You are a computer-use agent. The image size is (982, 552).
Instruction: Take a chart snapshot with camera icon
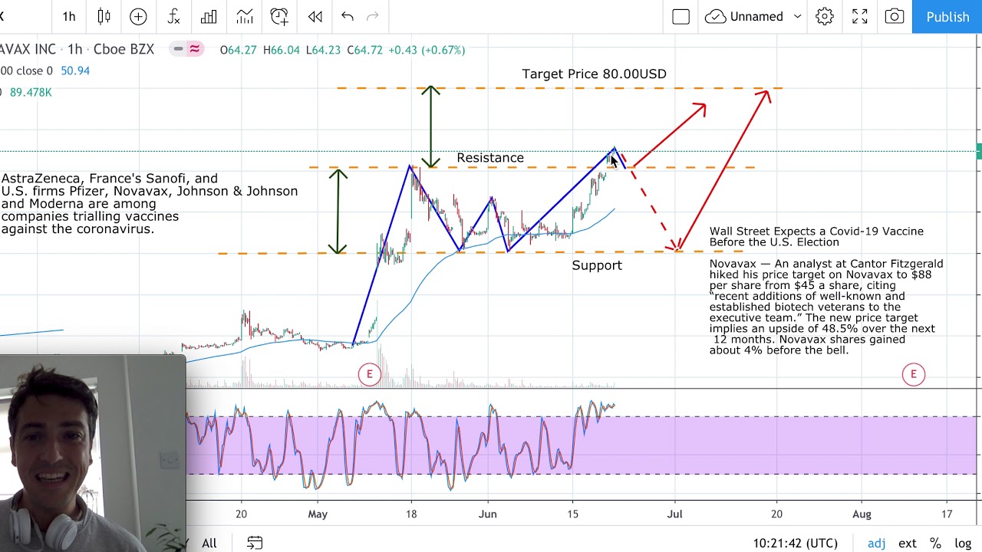click(x=895, y=16)
